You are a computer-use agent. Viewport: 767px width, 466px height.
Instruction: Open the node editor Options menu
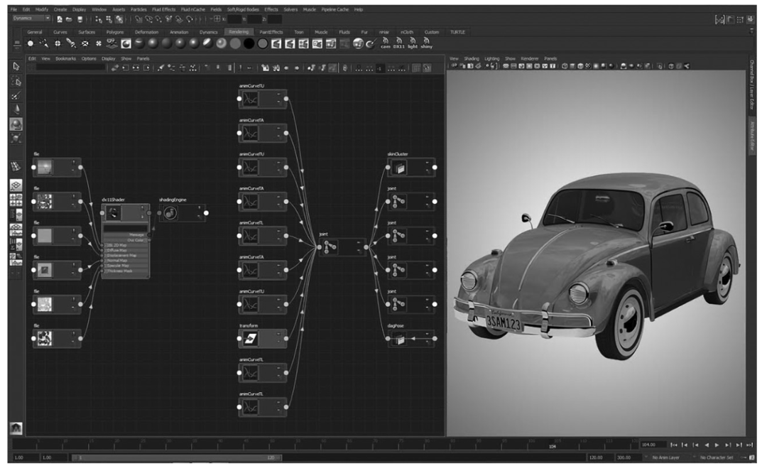click(89, 59)
